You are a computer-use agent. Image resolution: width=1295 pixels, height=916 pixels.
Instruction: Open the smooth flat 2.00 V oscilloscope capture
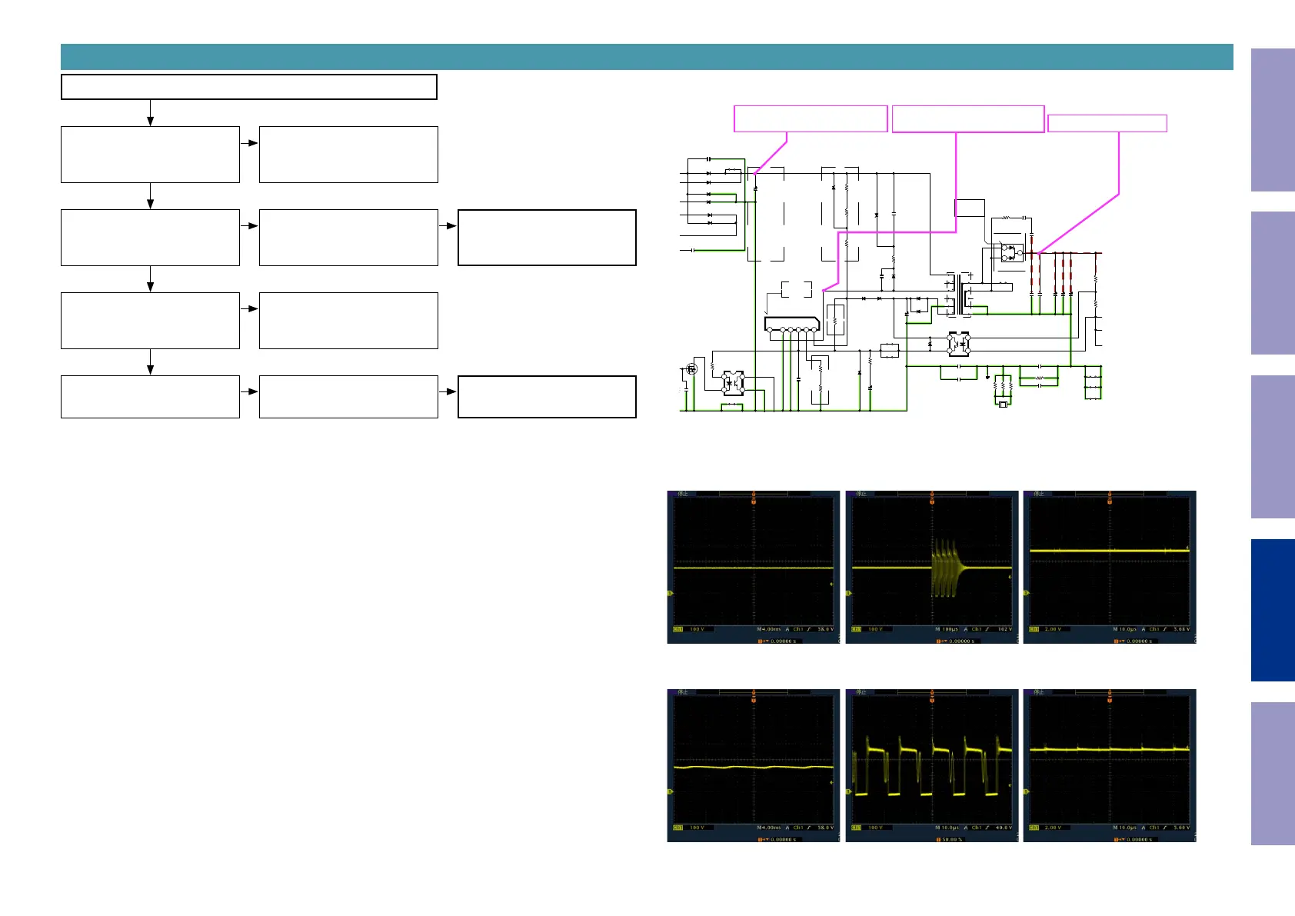tap(1110, 567)
